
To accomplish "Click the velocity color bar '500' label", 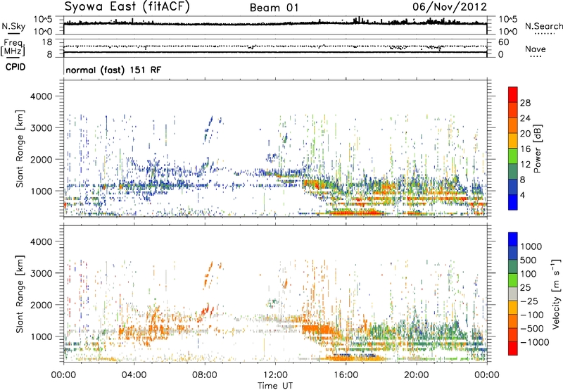I will (530, 260).
